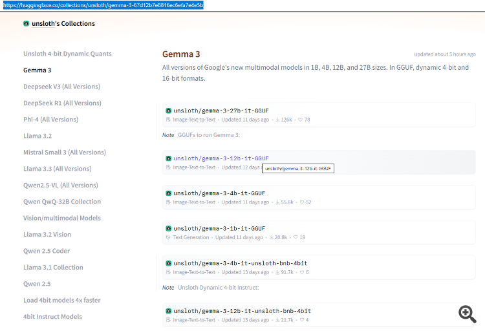Click the download icon next to 20.8k

[x=272, y=237]
